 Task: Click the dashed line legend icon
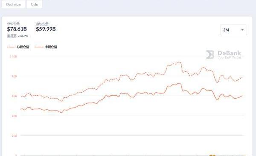[11, 47]
